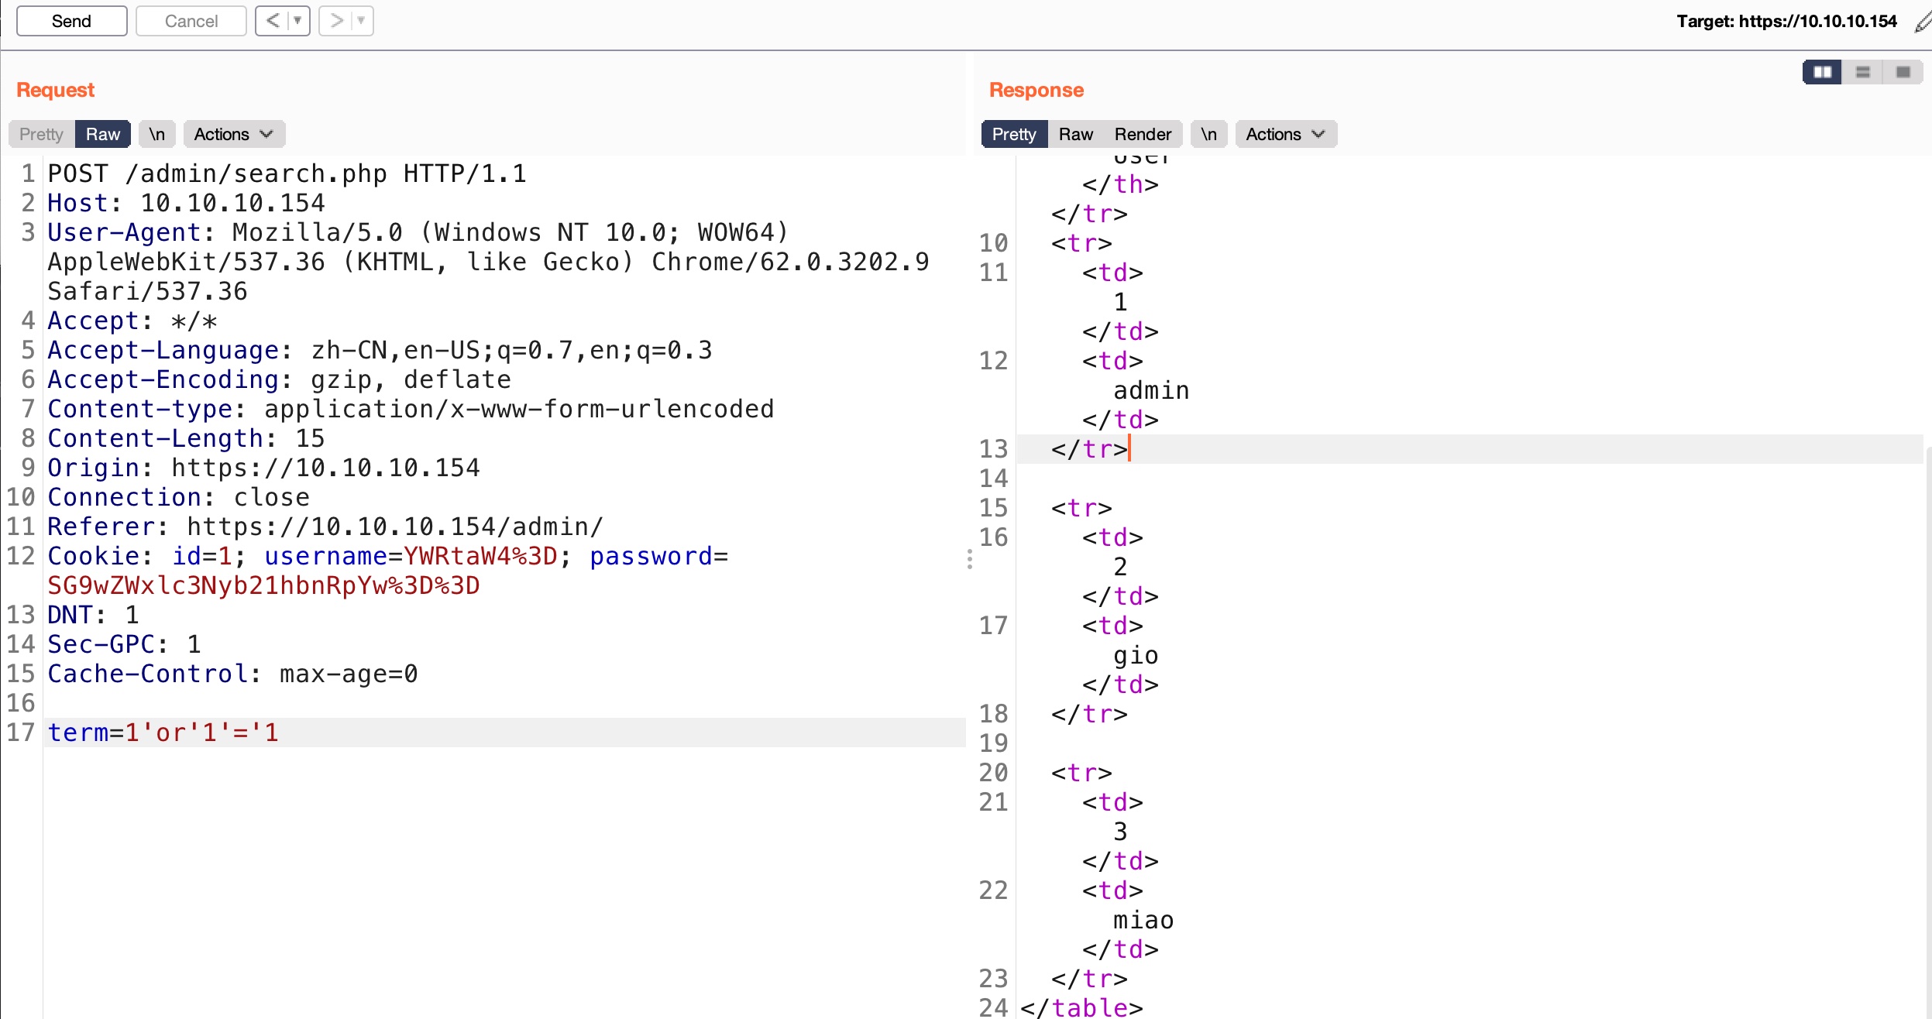Select the top-bottom horizontal layout icon

pos(1863,72)
